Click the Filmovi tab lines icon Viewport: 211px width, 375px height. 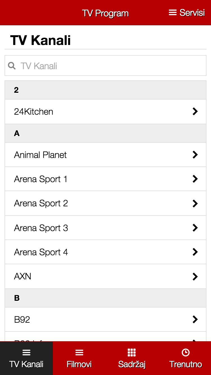point(79,353)
